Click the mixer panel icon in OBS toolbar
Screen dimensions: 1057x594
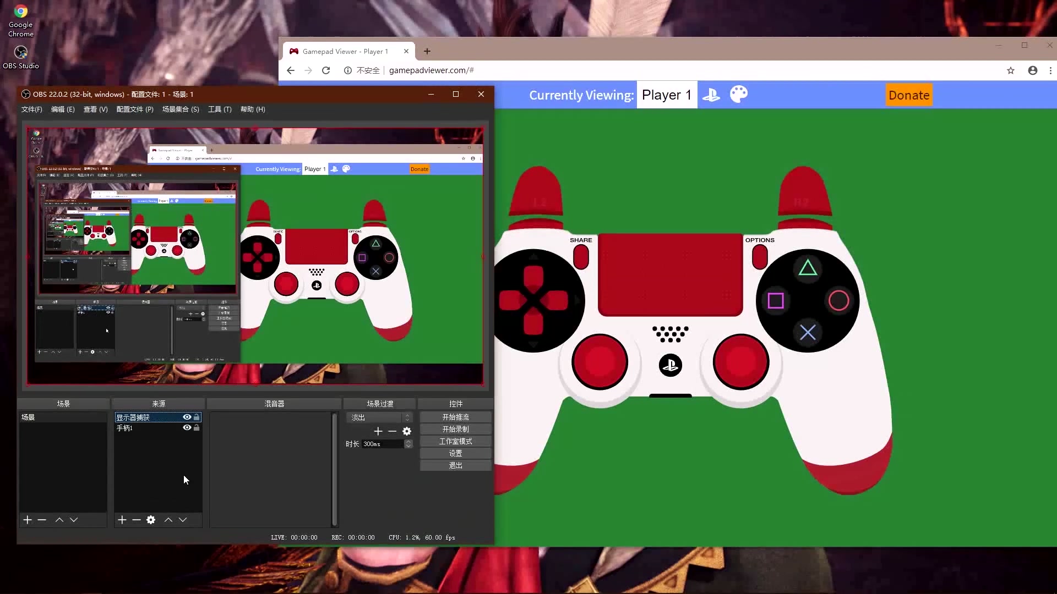tap(274, 403)
